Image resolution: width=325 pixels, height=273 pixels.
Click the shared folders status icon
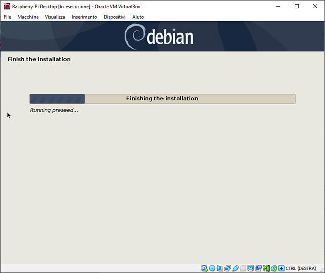(x=243, y=268)
